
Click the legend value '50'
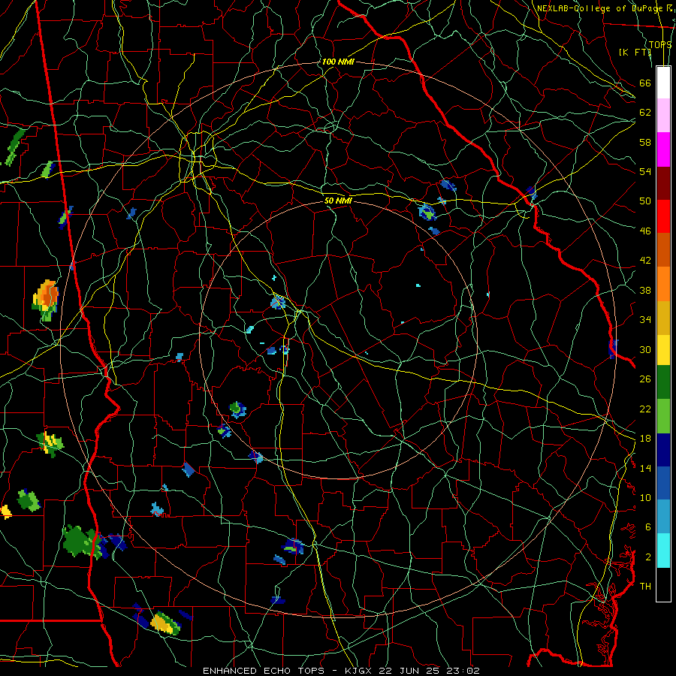pos(645,201)
